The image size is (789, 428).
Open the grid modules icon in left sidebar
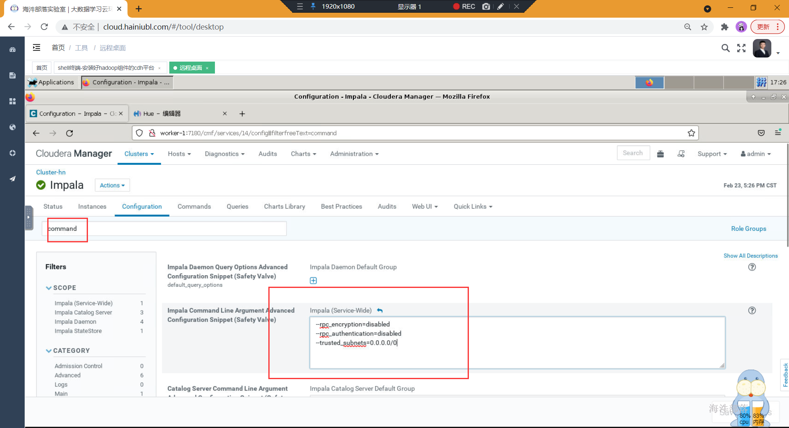[x=12, y=101]
